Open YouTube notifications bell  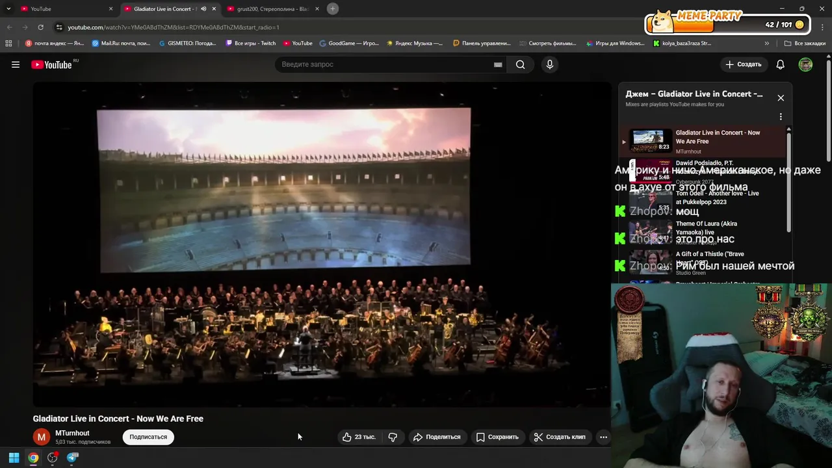781,64
